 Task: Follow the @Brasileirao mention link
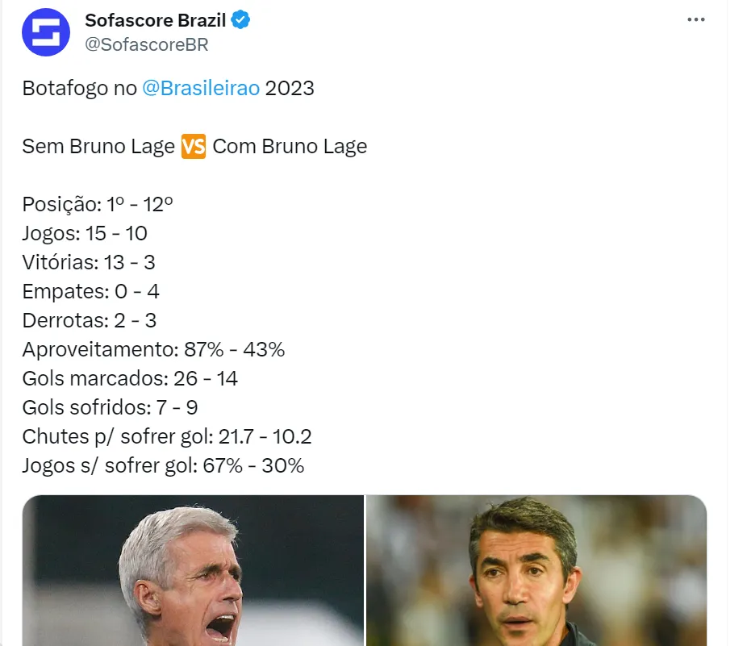point(201,89)
